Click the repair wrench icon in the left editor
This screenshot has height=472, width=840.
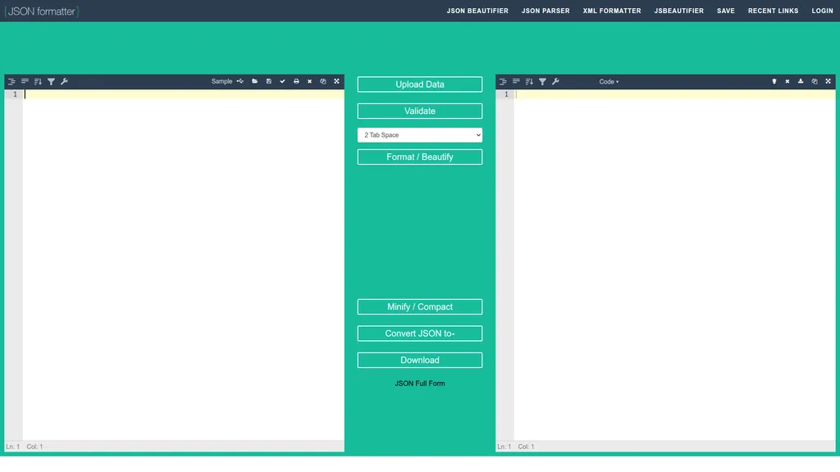tap(64, 81)
